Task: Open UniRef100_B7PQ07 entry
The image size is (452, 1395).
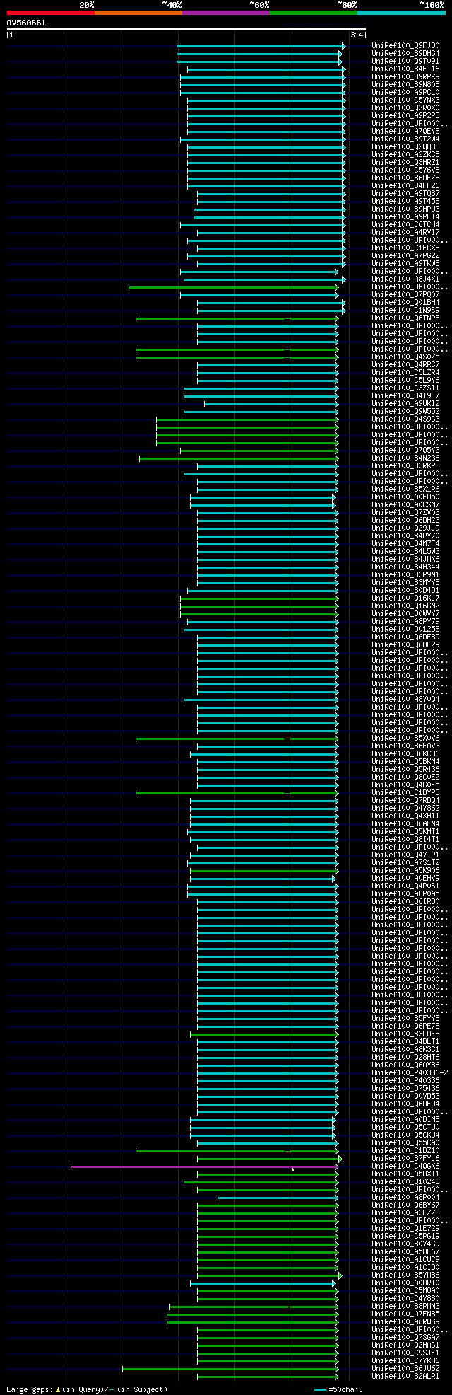Action: coord(405,294)
